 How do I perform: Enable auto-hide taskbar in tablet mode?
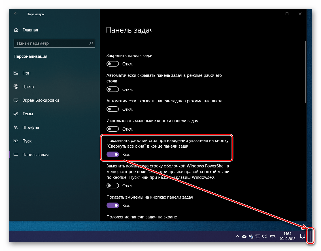(x=112, y=109)
